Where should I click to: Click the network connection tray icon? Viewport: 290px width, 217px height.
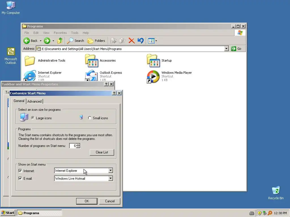coord(265,213)
